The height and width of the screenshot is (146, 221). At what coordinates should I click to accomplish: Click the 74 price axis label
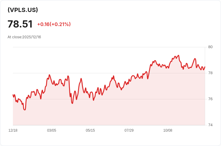(210, 125)
